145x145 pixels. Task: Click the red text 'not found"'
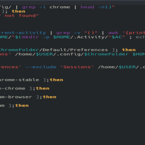(22, 16)
